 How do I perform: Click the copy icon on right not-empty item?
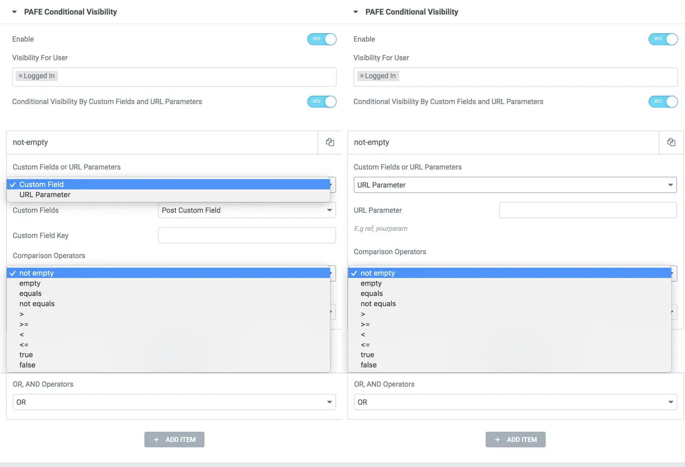pyautogui.click(x=671, y=142)
